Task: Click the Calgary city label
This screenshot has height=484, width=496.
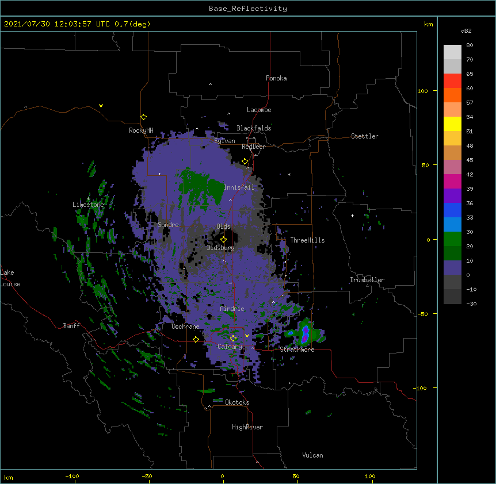Action: (230, 347)
